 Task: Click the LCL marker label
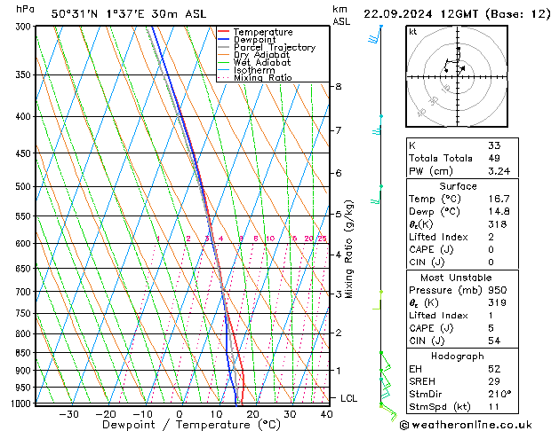point(348,398)
